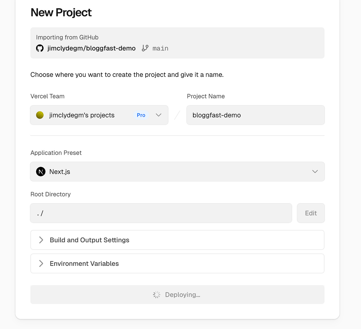Click the Edit button for Root Directory
The height and width of the screenshot is (329, 361).
[x=310, y=213]
